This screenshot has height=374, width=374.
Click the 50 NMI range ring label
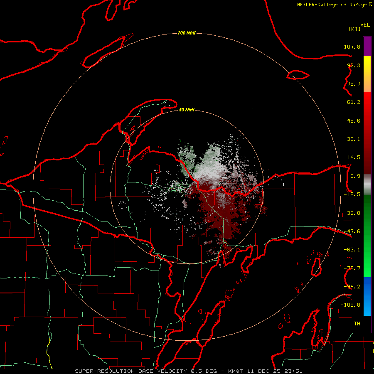click(187, 110)
